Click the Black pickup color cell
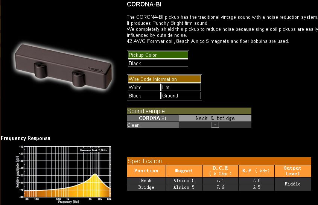The image size is (318, 205). click(158, 63)
